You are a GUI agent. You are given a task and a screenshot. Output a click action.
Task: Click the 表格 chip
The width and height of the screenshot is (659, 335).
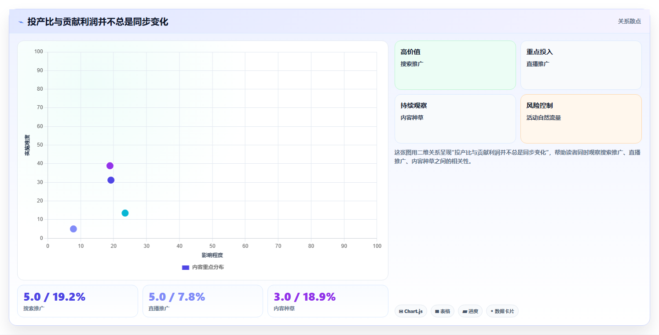443,311
